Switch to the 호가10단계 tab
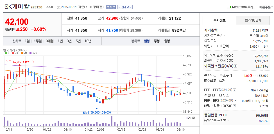 point(253,20)
